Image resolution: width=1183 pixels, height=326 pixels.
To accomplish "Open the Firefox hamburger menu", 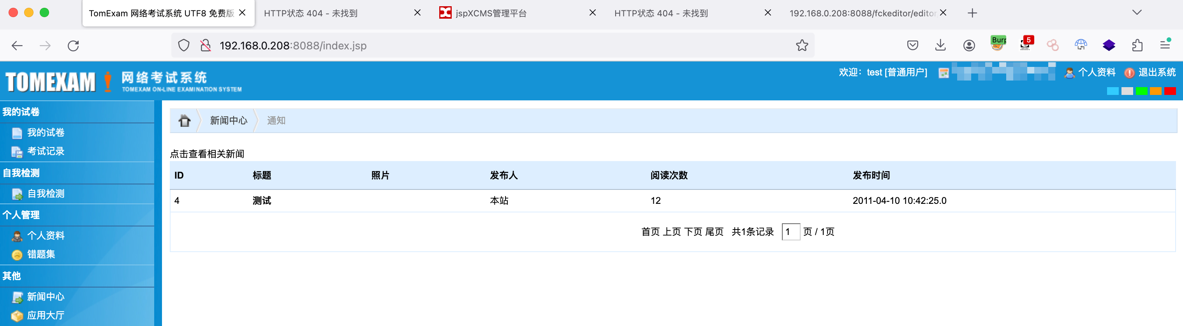I will (x=1165, y=45).
